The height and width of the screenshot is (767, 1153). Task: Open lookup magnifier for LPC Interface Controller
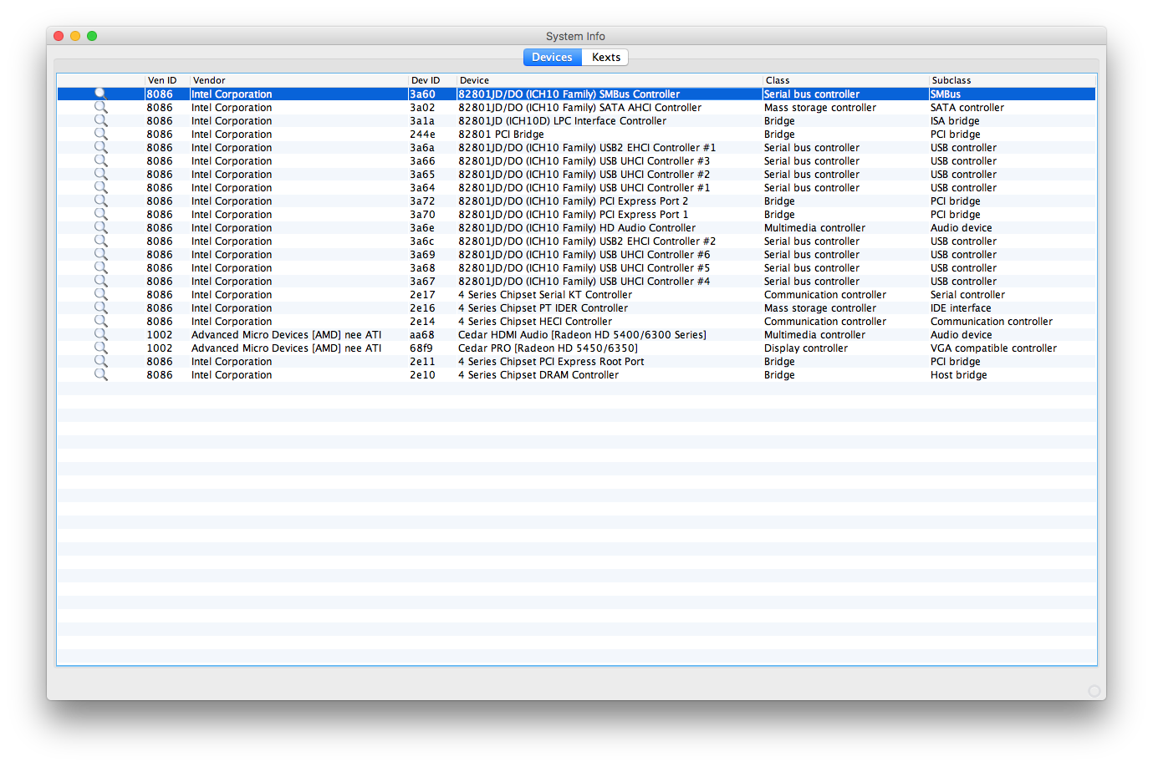(101, 121)
